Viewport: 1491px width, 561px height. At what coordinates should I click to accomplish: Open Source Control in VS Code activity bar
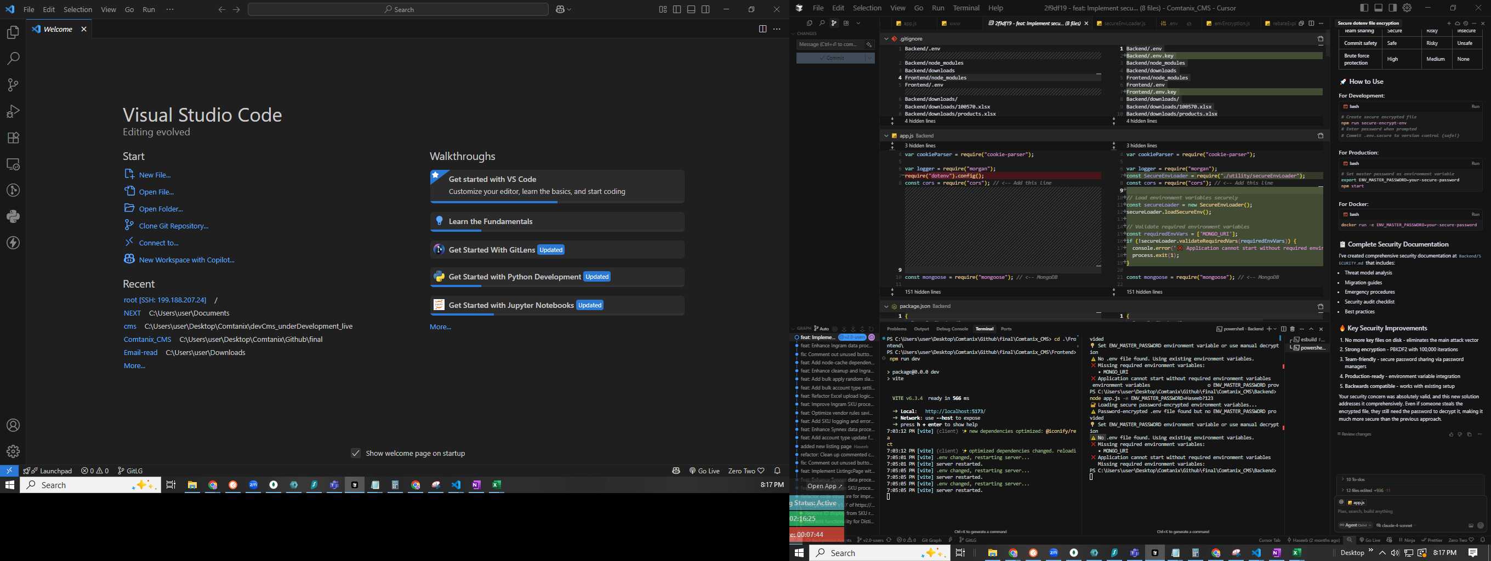coord(13,85)
